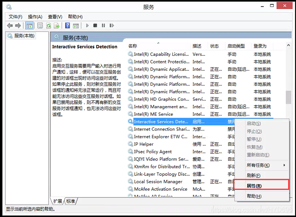Pause service with the pause icon
The image size is (296, 217).
coord(103,26)
